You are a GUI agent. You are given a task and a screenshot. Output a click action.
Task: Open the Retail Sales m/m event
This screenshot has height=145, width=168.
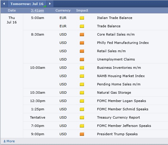click(111, 51)
